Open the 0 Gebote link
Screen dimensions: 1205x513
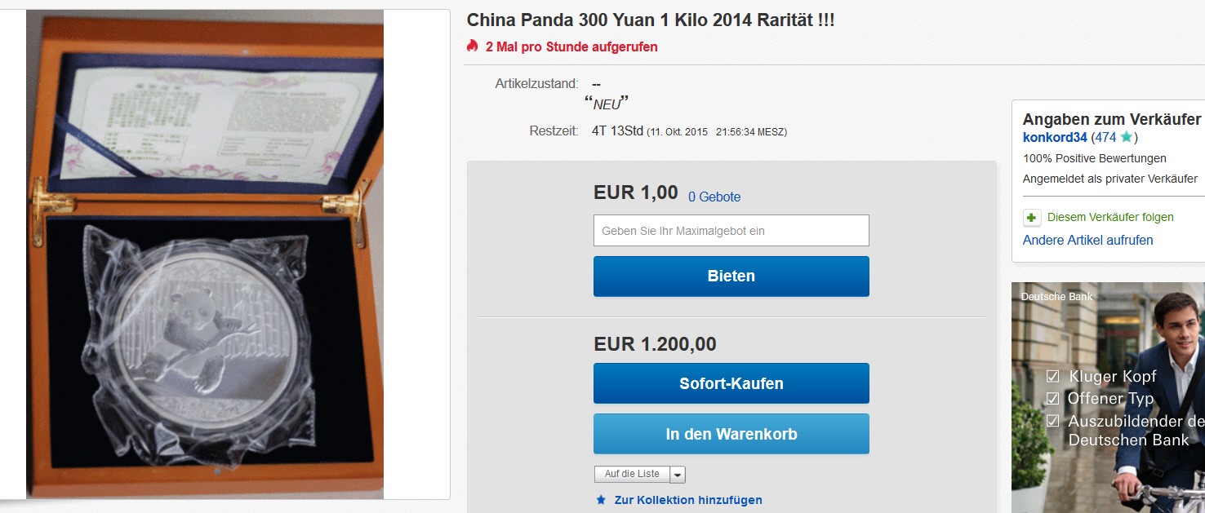(x=714, y=197)
